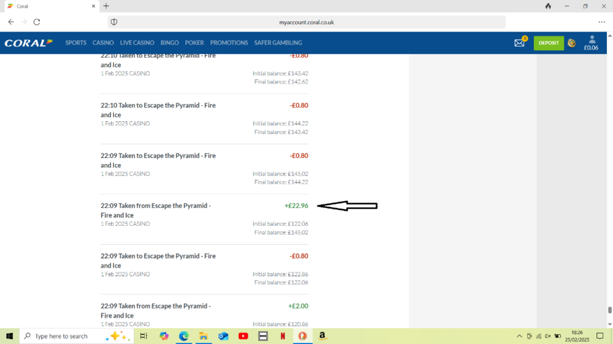Open a new browser tab with plus
613x344 pixels.
pos(106,6)
